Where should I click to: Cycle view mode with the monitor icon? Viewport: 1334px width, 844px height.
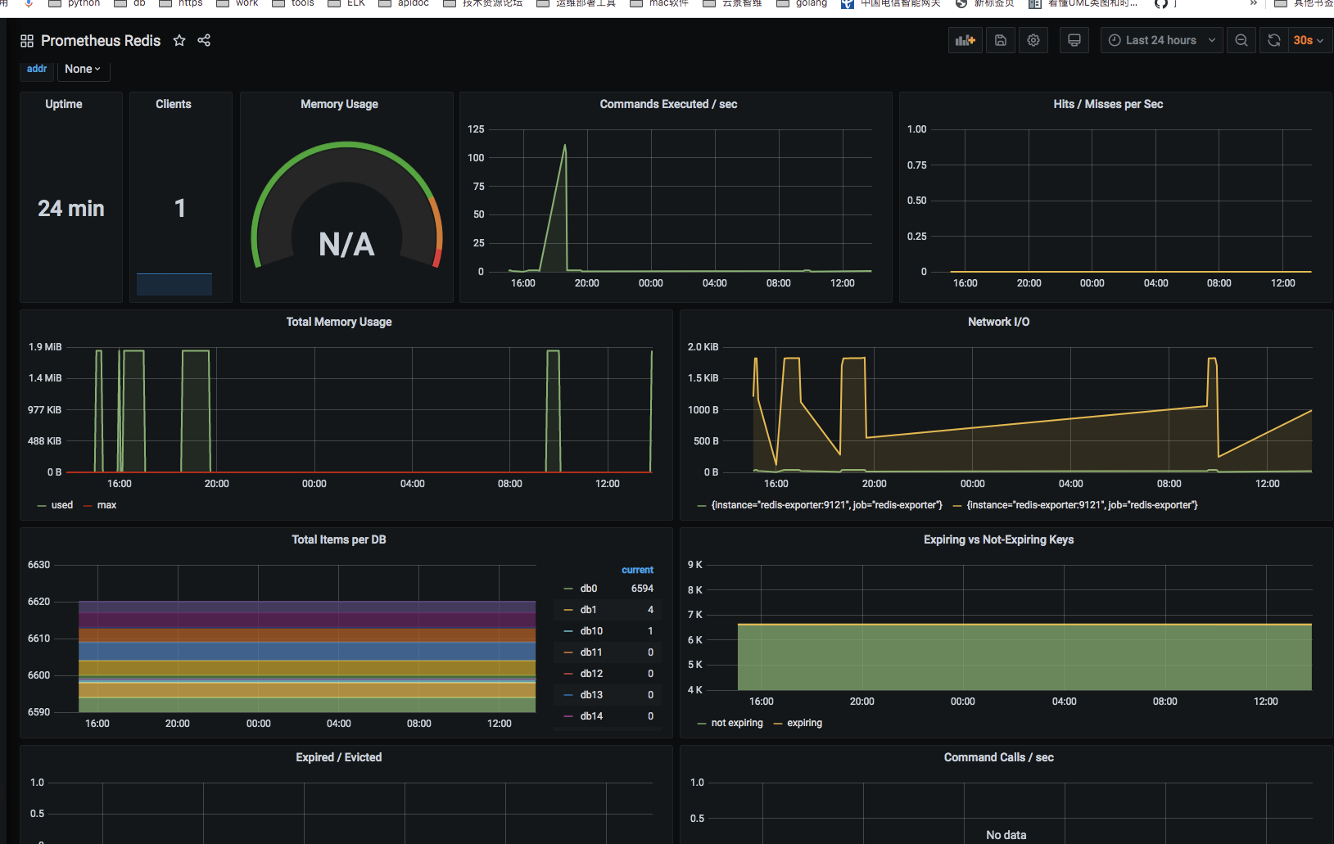tap(1074, 40)
